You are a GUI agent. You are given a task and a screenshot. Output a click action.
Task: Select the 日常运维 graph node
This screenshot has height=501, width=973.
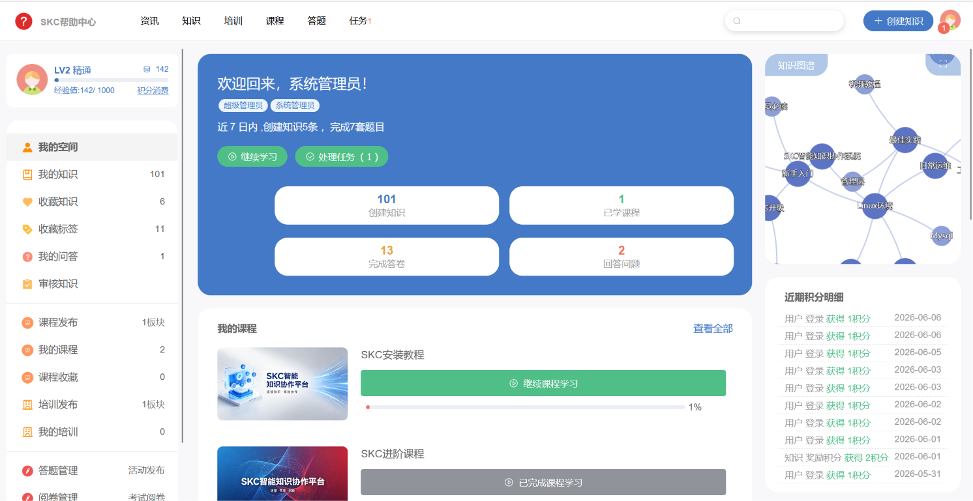pyautogui.click(x=935, y=166)
